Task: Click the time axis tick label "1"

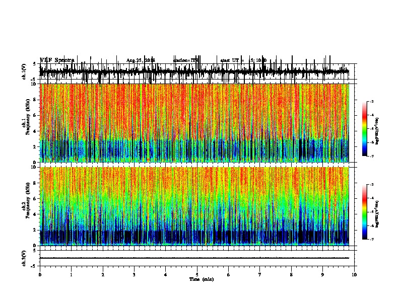Action: pos(71,275)
